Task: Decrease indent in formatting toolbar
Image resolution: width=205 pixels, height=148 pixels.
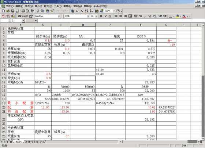Action: tap(160, 16)
